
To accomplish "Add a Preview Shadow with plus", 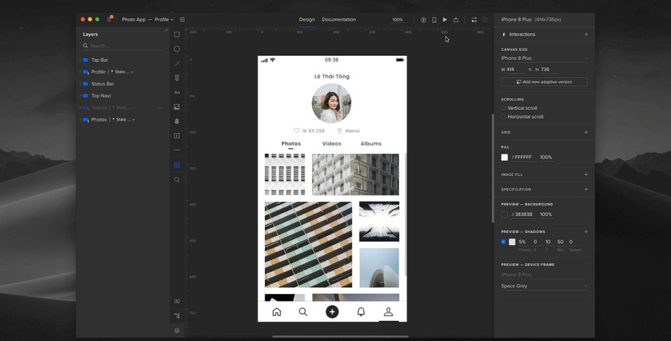I will [586, 232].
